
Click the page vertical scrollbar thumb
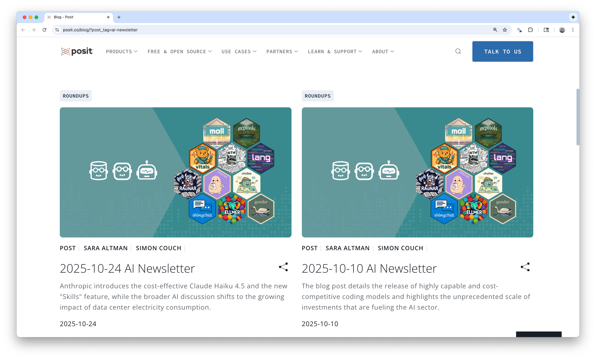(578, 117)
